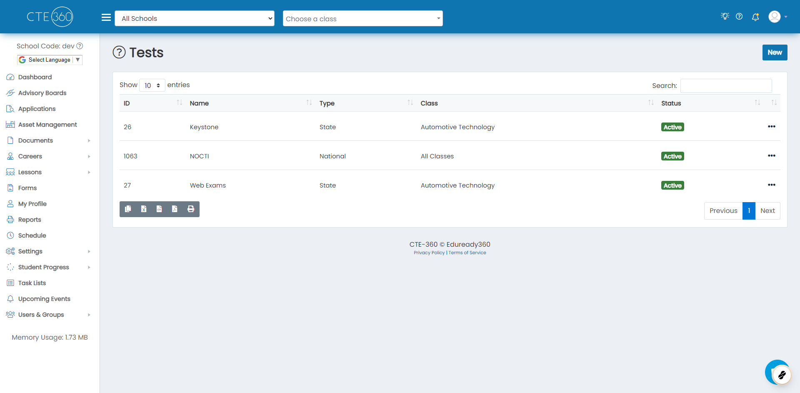Screen dimensions: 800x393
Task: Select page 1 in pagination
Action: (x=749, y=211)
